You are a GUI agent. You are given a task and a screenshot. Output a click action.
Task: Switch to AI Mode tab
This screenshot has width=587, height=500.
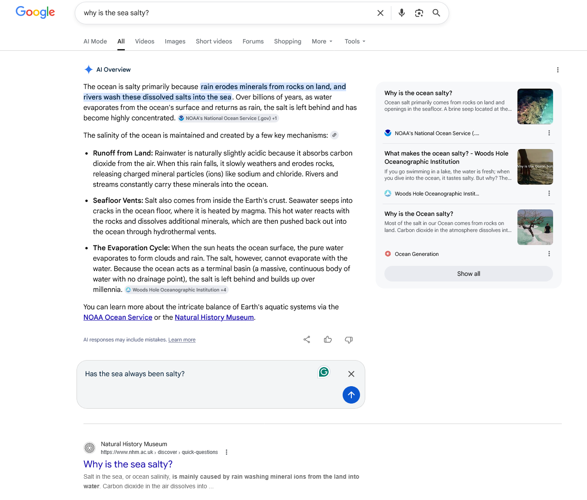click(x=95, y=41)
